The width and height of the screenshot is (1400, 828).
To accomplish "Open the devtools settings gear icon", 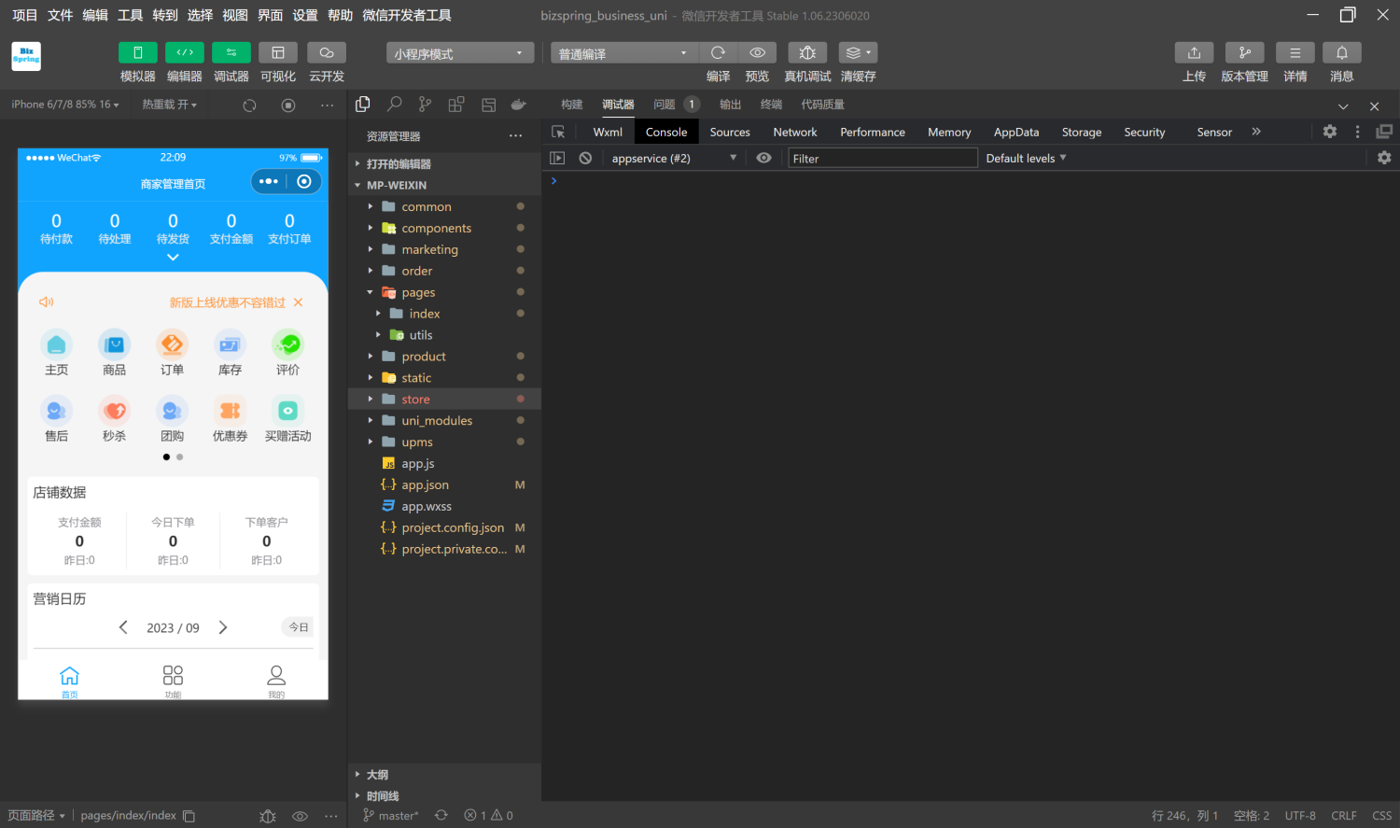I will pyautogui.click(x=1330, y=132).
